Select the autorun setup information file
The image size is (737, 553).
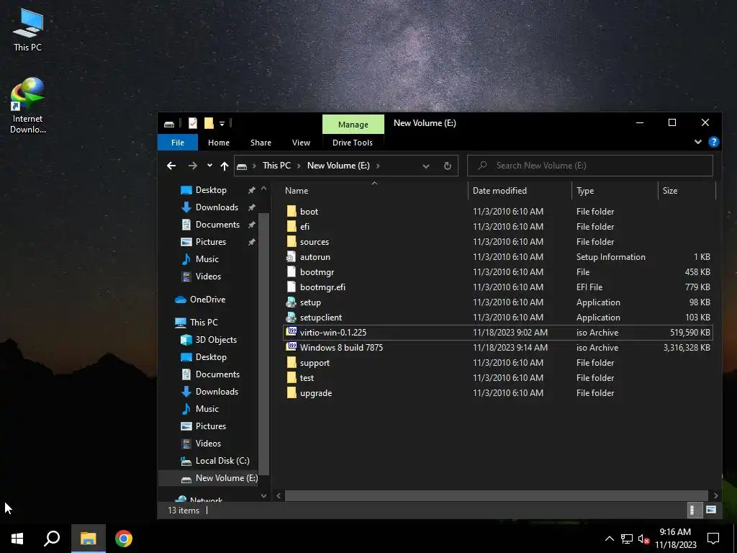315,257
